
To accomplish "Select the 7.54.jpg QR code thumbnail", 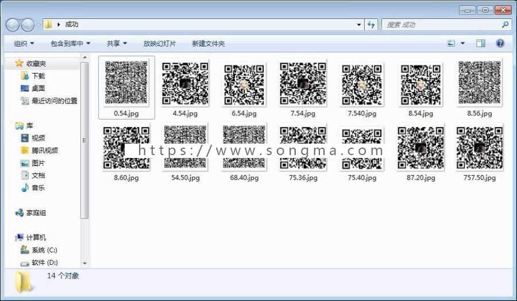I will point(303,84).
